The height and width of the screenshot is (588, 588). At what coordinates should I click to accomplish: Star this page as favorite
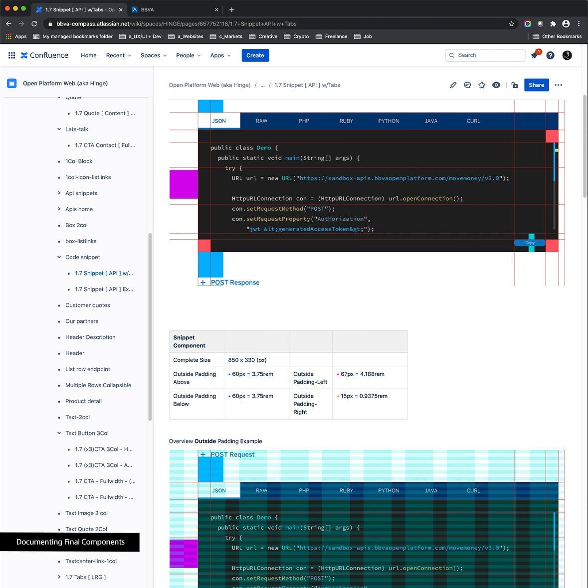482,85
